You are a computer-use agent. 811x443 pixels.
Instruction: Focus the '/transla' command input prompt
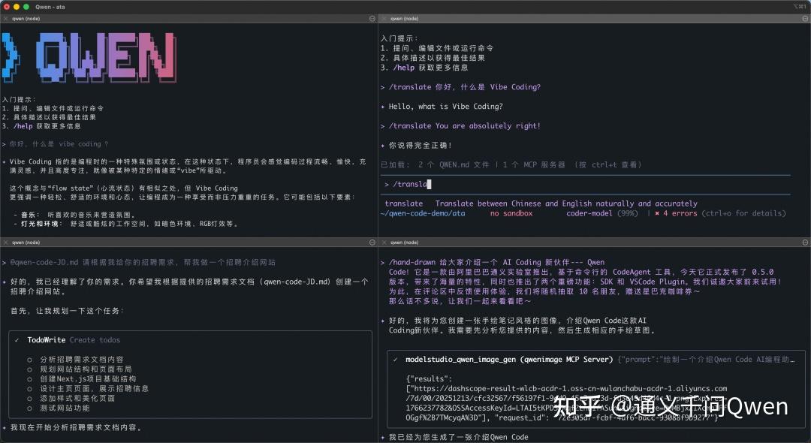tap(585, 184)
